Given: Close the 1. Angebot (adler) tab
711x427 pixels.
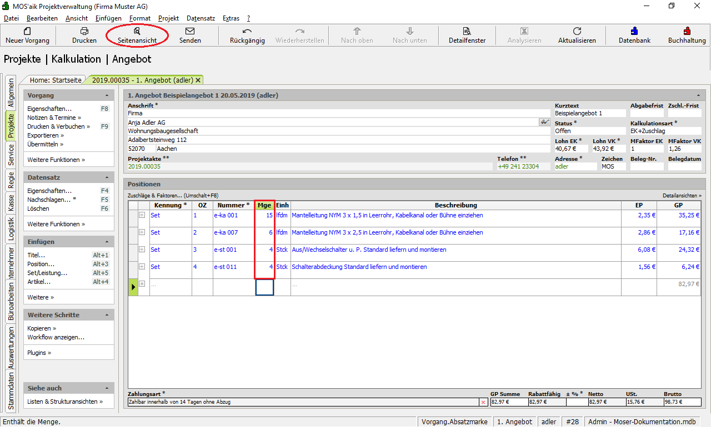Looking at the screenshot, I should 198,80.
